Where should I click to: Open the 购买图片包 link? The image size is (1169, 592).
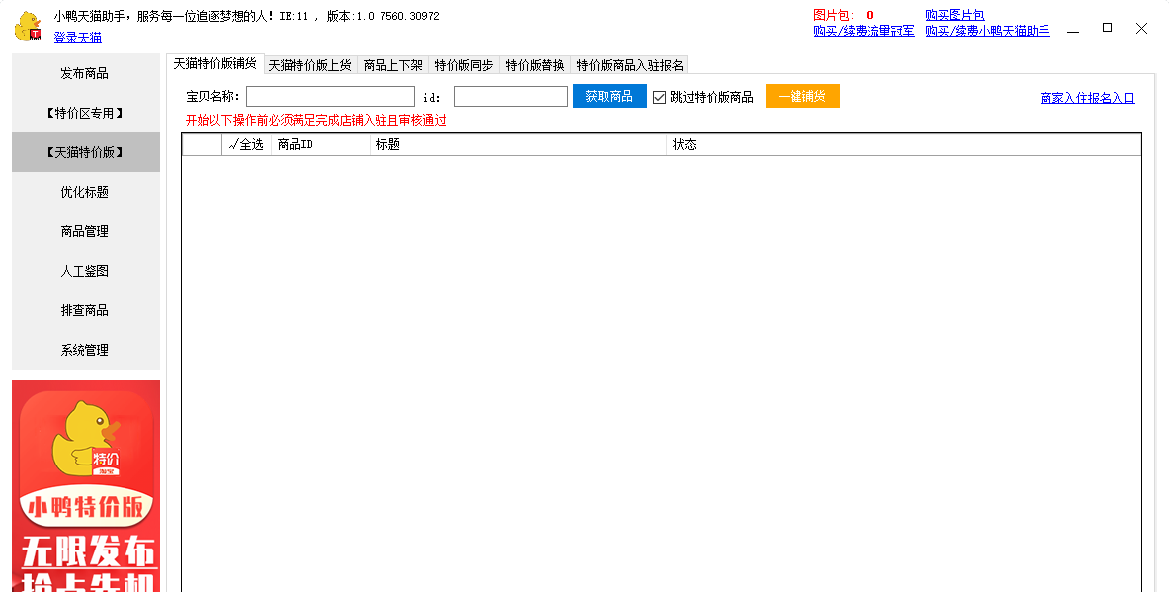(955, 15)
